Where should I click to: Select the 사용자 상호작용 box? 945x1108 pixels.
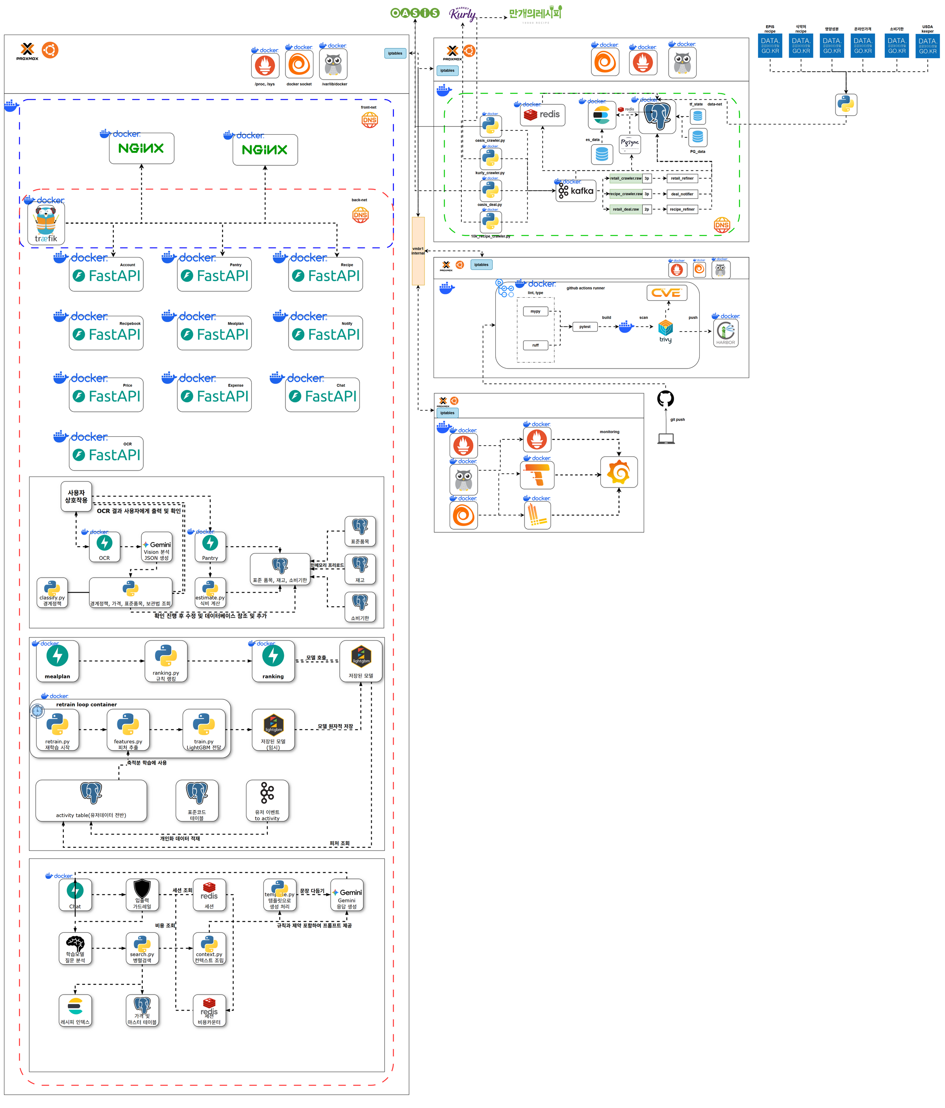tap(76, 497)
